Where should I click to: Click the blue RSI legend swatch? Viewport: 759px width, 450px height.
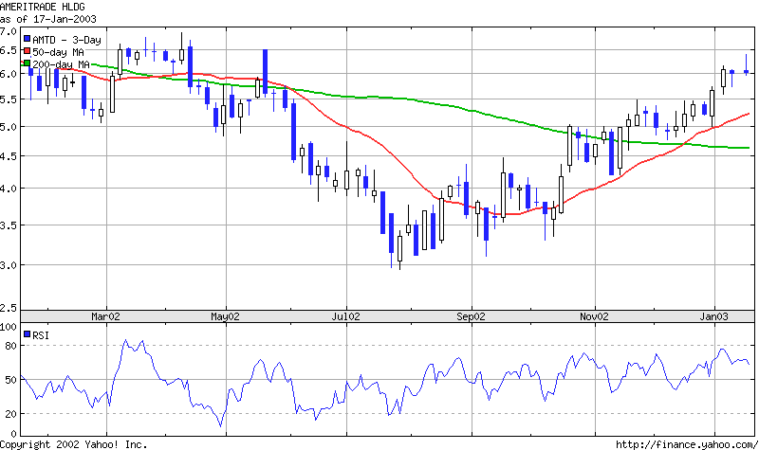pyautogui.click(x=28, y=334)
